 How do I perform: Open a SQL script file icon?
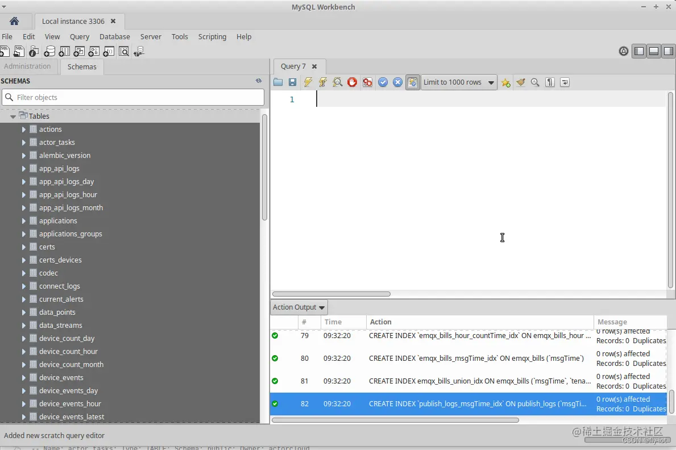19,51
